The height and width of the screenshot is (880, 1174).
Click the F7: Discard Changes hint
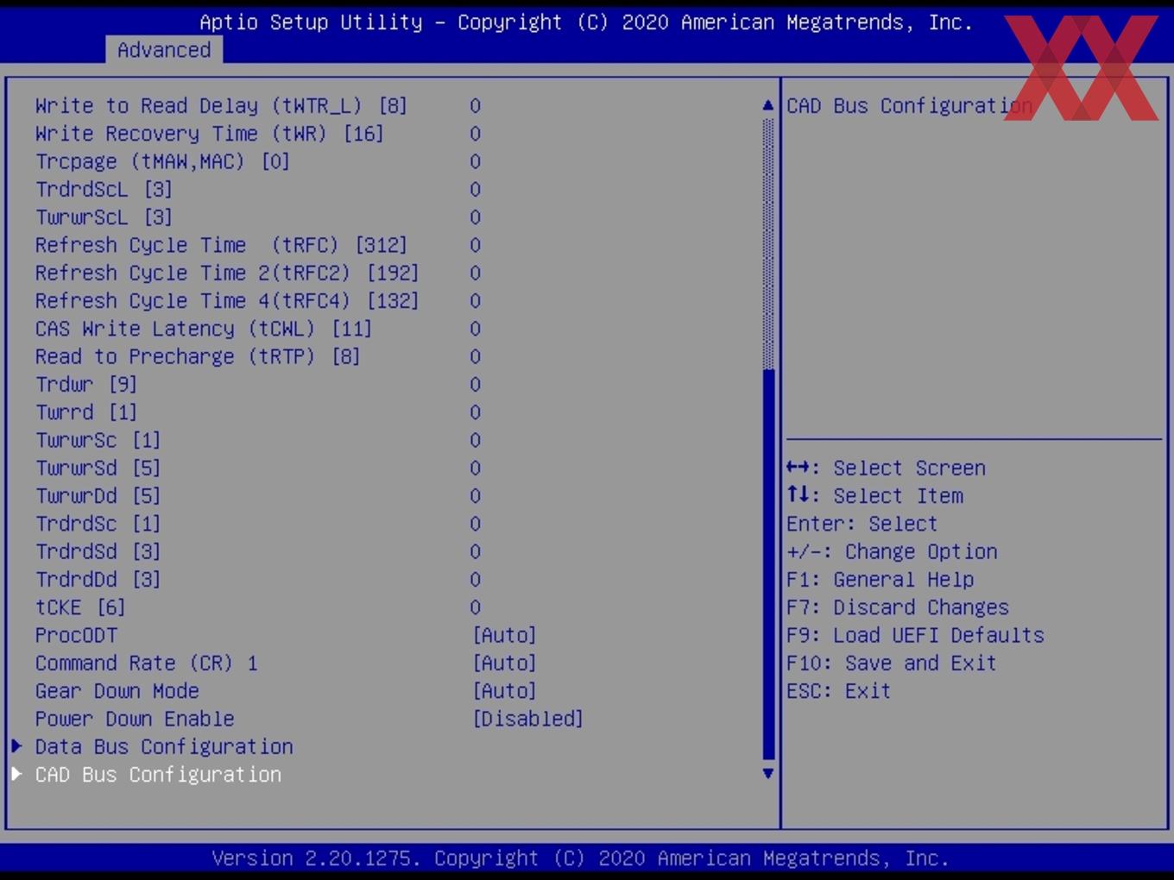pyautogui.click(x=898, y=608)
